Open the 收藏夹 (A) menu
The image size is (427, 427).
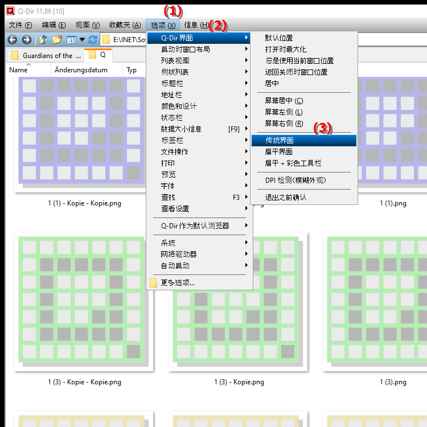coord(125,25)
